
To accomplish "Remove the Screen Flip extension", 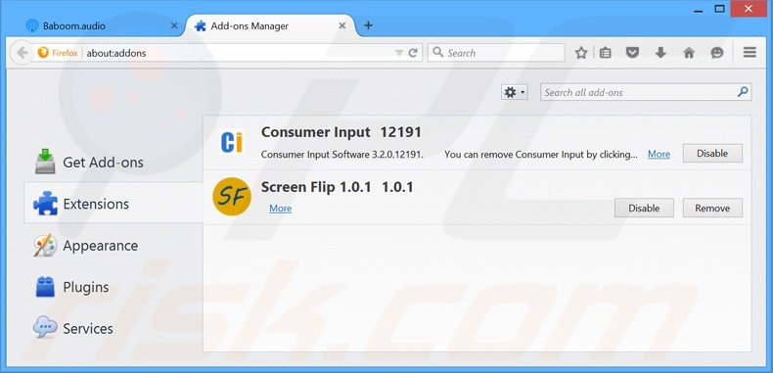I will (x=712, y=209).
